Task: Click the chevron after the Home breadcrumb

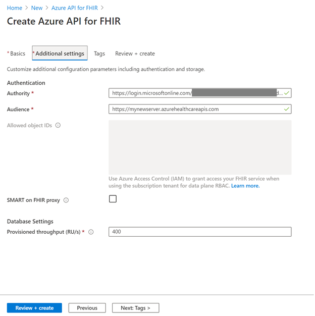Action: click(x=27, y=8)
